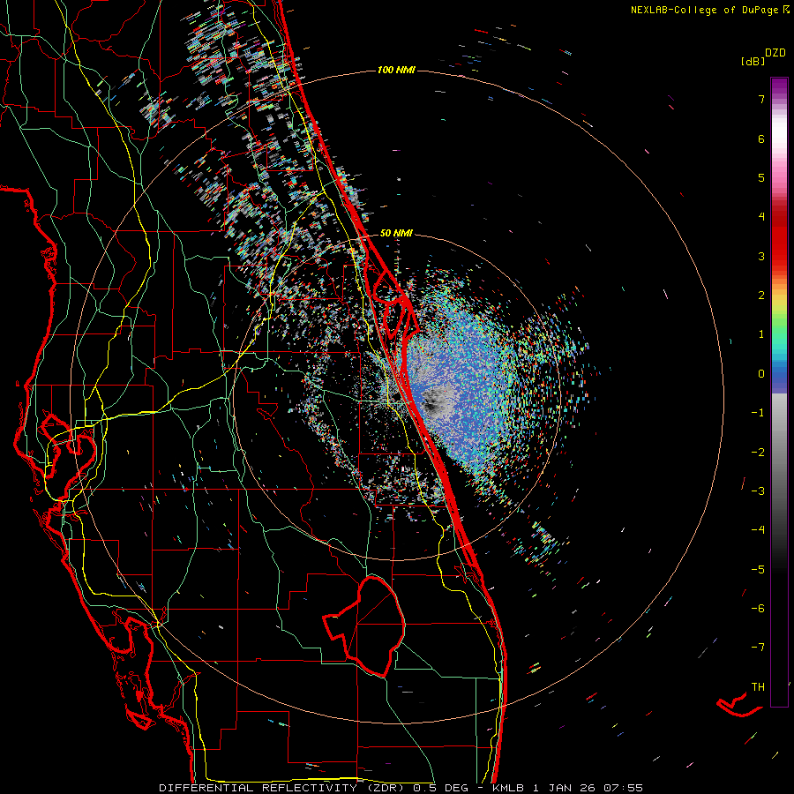Click the -4 value on the colorbar scale

(758, 530)
